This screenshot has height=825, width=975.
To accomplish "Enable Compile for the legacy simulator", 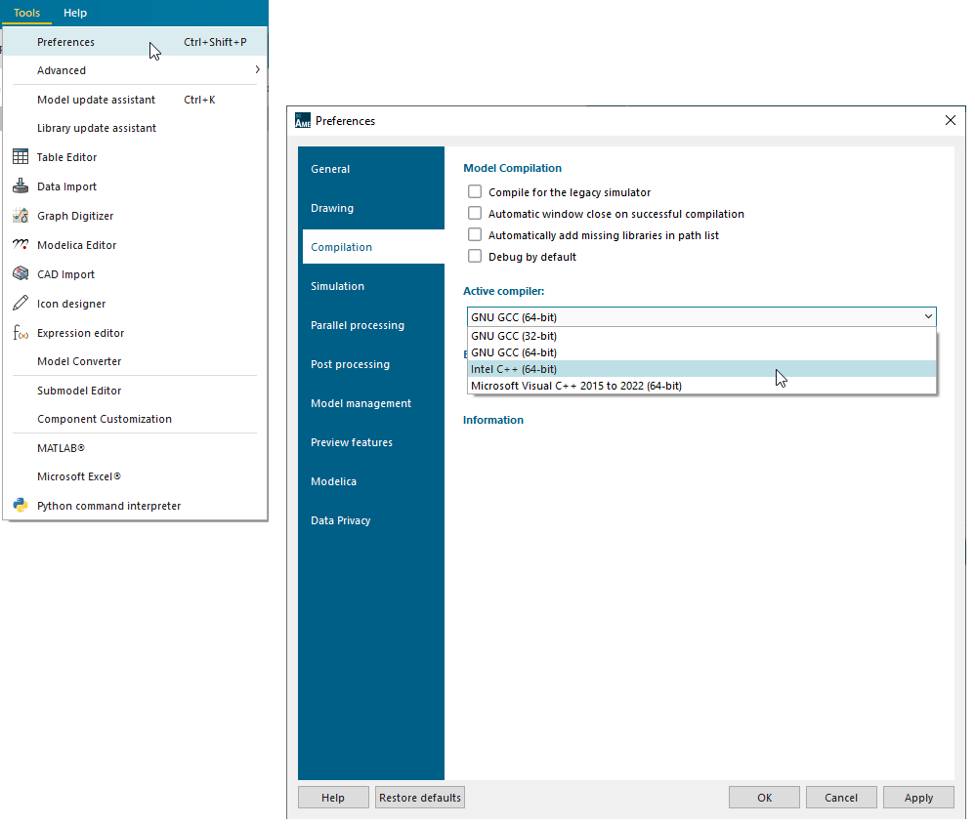I will (x=475, y=191).
